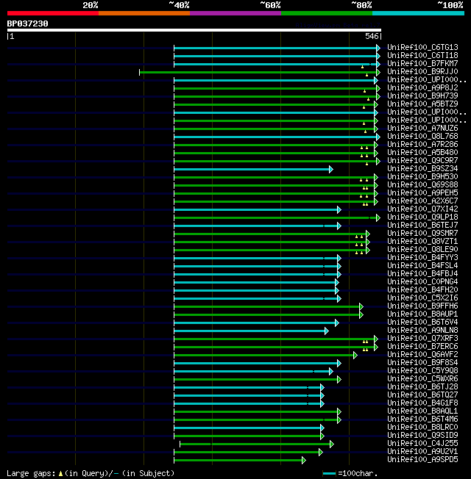Select the UniRef100_Q7XRF3 label
471x479 pixels.
[422, 339]
